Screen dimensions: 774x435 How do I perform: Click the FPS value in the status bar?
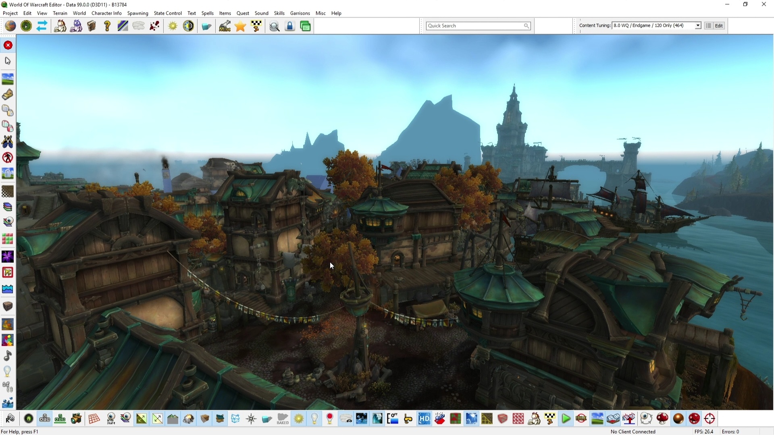tap(704, 432)
